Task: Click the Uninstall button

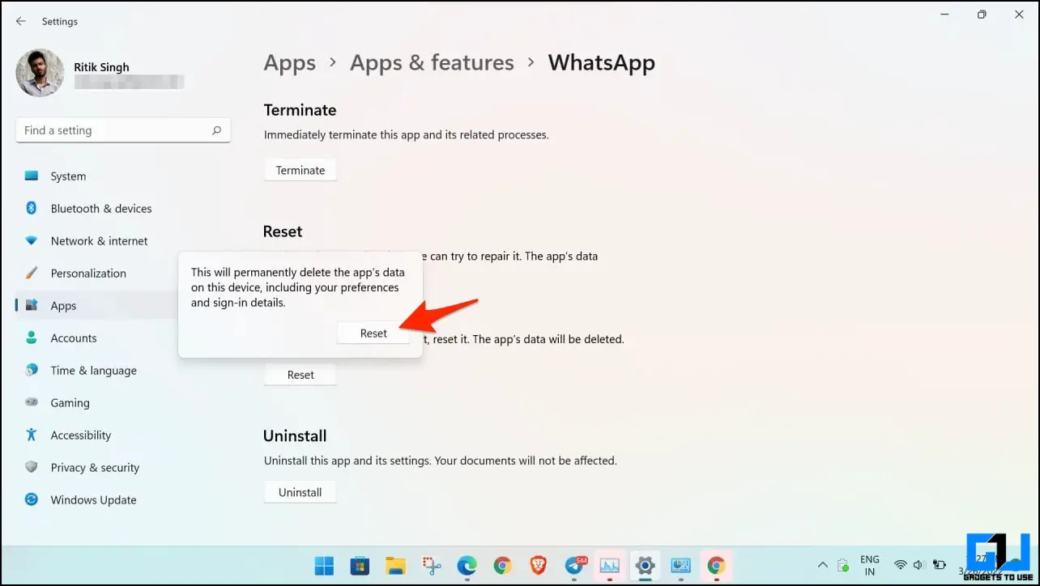Action: pyautogui.click(x=300, y=492)
